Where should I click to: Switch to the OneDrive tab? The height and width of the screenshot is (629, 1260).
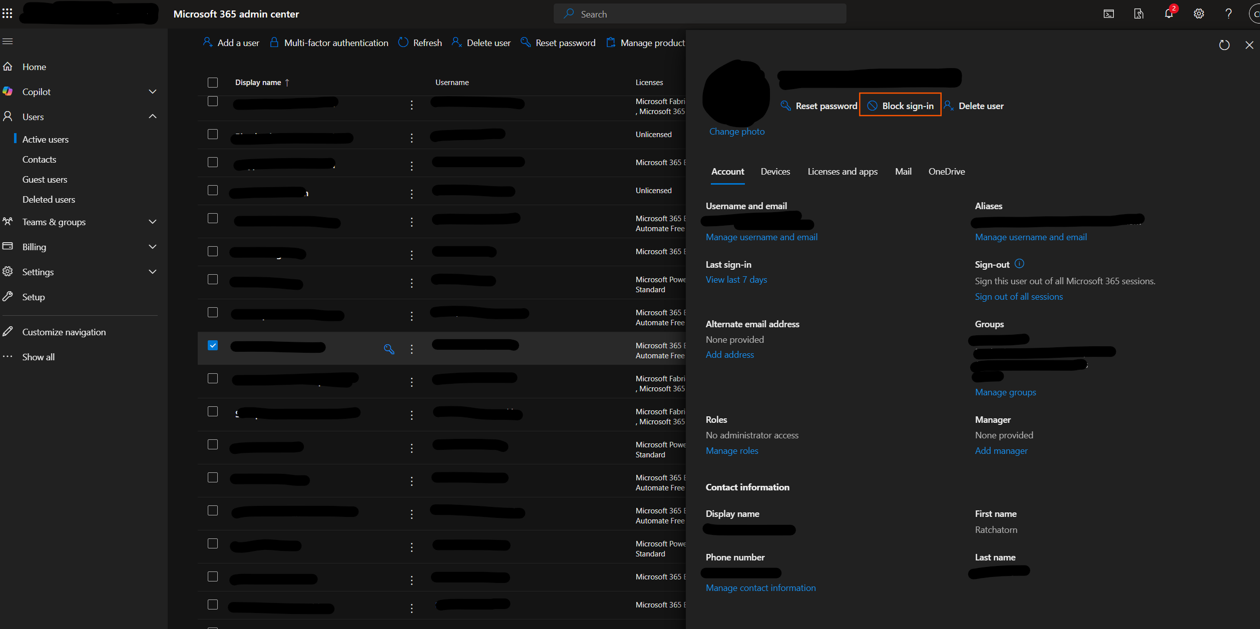tap(947, 172)
